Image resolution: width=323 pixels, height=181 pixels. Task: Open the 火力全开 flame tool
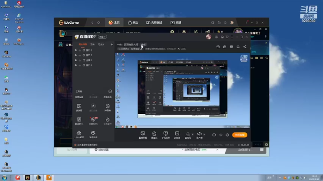(107, 121)
